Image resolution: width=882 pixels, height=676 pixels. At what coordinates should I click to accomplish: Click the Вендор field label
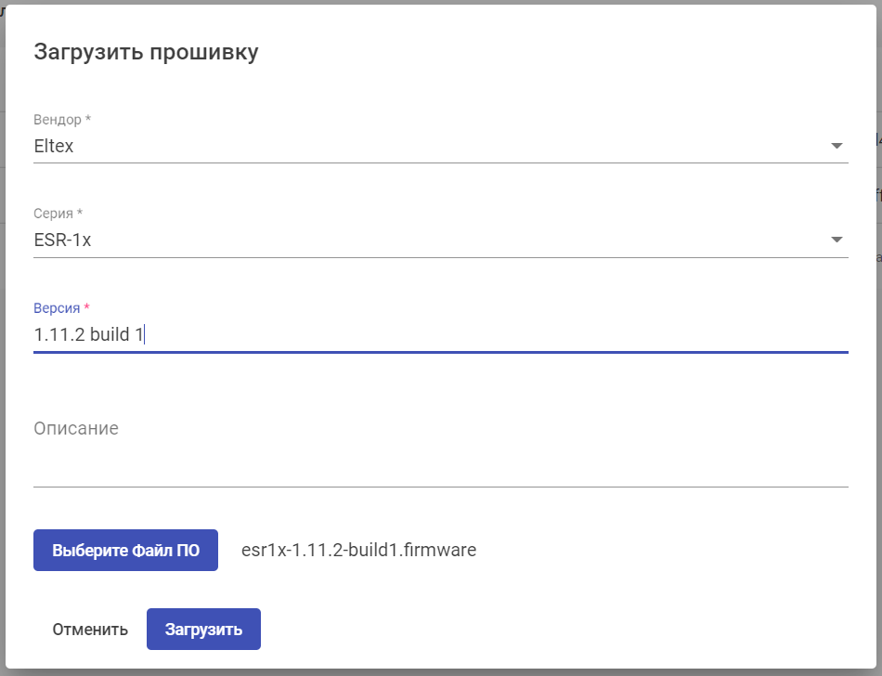coord(62,120)
